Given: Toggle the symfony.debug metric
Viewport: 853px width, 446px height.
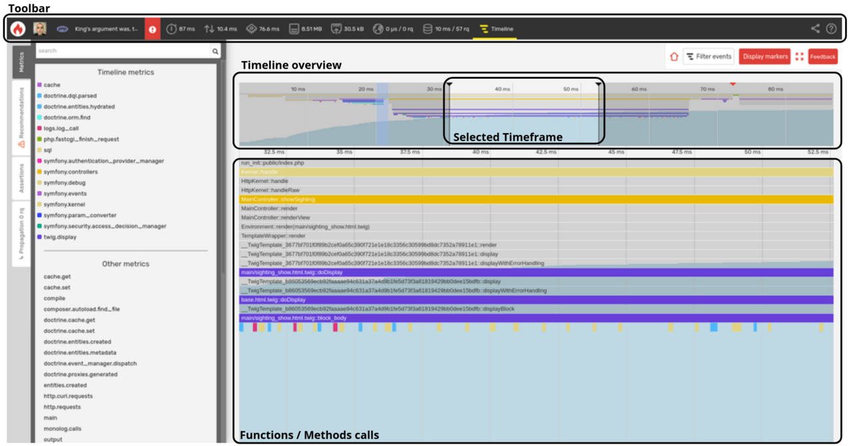Looking at the screenshot, I should (64, 182).
